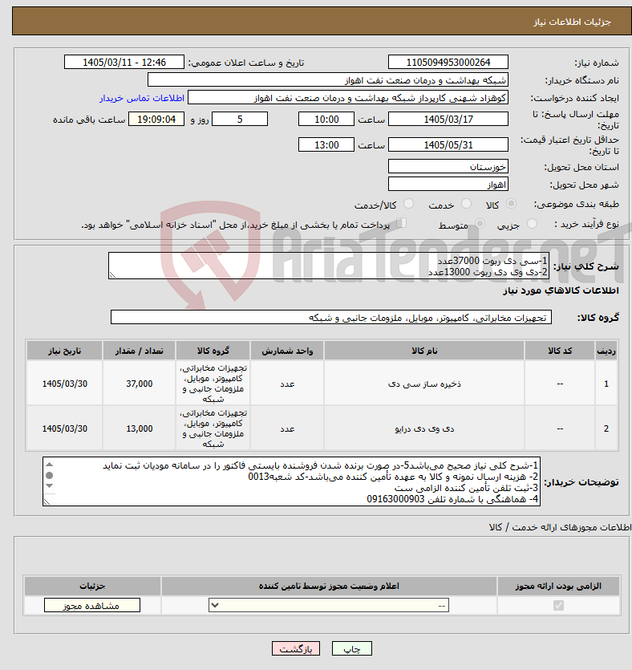The width and height of the screenshot is (632, 670).
Task: Click the ذخیره ساز سی دی cell
Action: [x=424, y=384]
